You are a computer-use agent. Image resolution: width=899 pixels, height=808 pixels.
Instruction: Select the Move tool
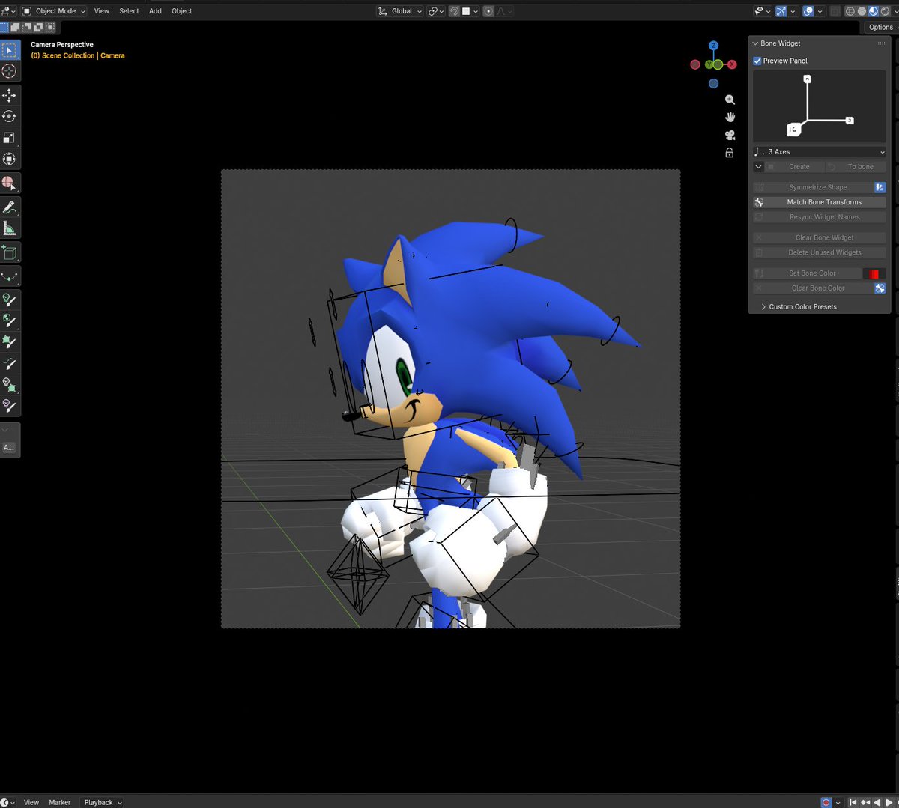tap(9, 95)
